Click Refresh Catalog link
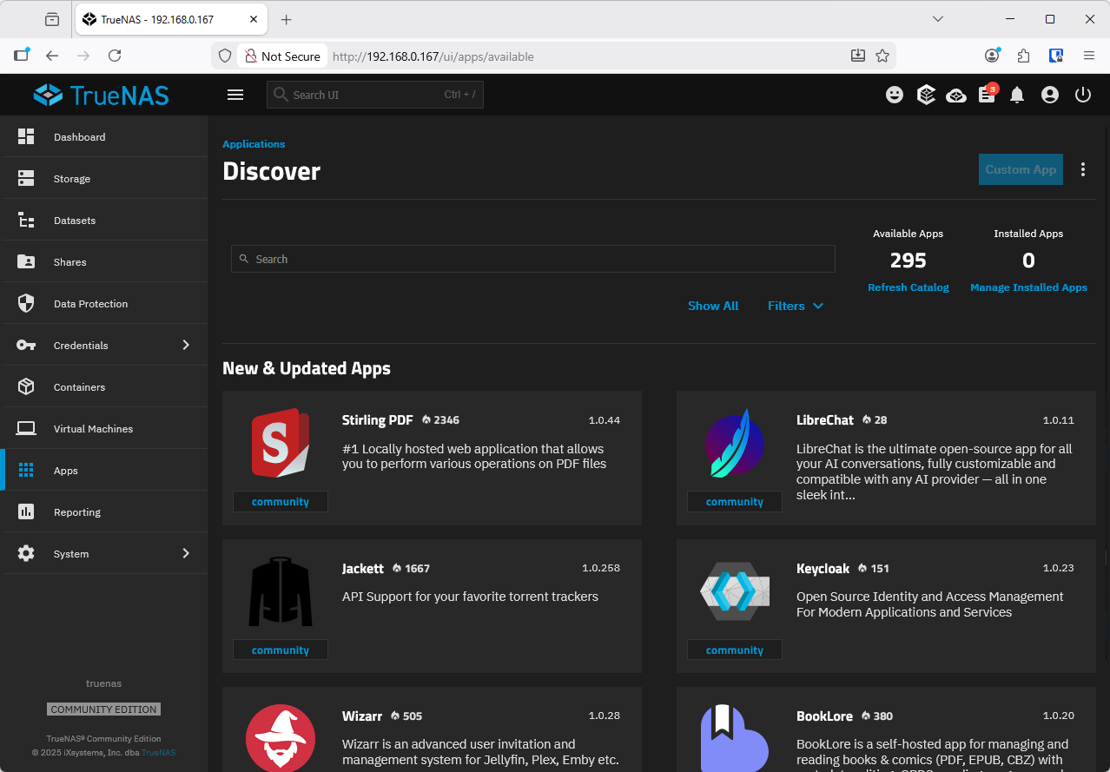Screen dimensions: 1110x772 point(908,287)
